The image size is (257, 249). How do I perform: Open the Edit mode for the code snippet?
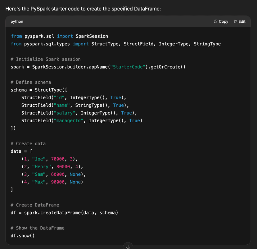[x=240, y=21]
